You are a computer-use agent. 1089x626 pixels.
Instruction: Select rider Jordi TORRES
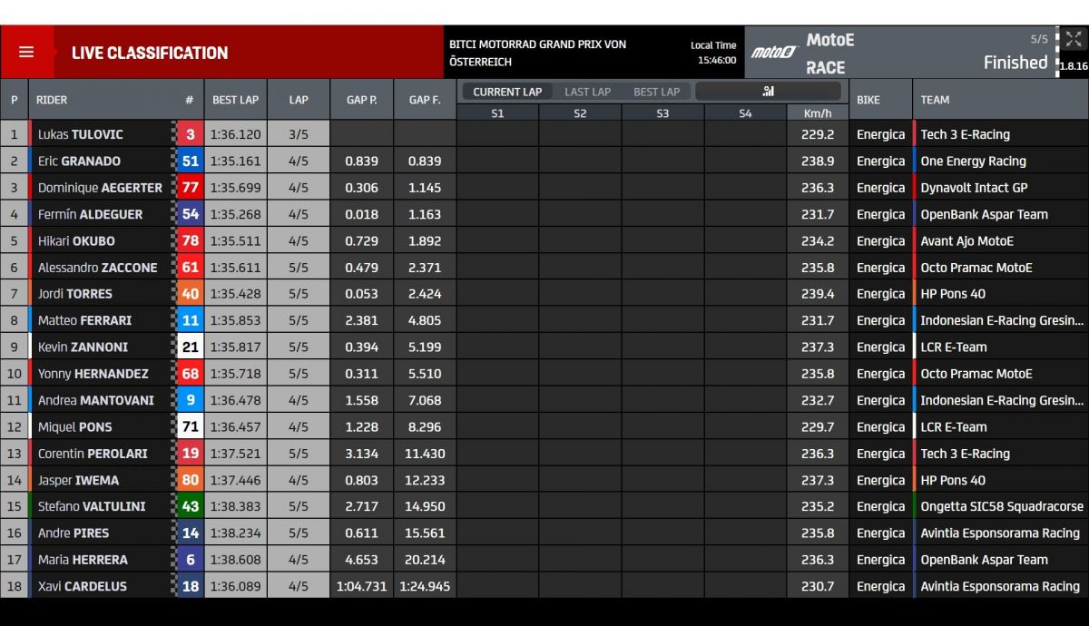point(75,294)
